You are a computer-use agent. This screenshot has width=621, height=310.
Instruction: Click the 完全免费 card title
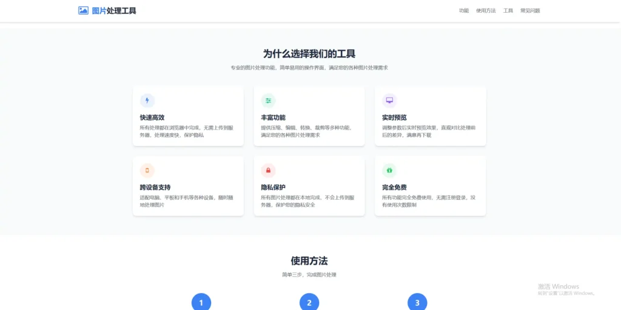coord(394,187)
